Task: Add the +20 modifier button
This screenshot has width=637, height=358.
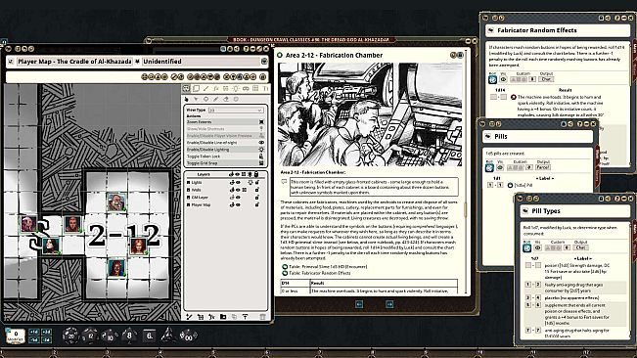Action: 46,332
